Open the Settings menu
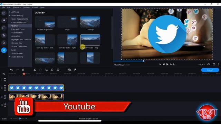 point(27,7)
